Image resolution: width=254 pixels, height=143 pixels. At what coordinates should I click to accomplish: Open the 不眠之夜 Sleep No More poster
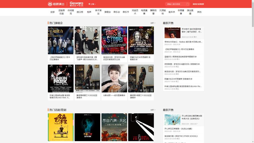pos(88,127)
